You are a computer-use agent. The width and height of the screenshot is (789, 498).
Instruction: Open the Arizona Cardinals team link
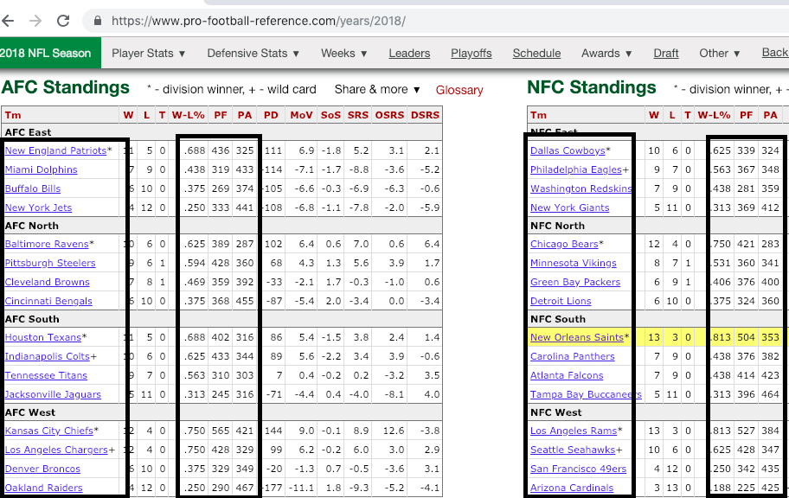coord(572,488)
